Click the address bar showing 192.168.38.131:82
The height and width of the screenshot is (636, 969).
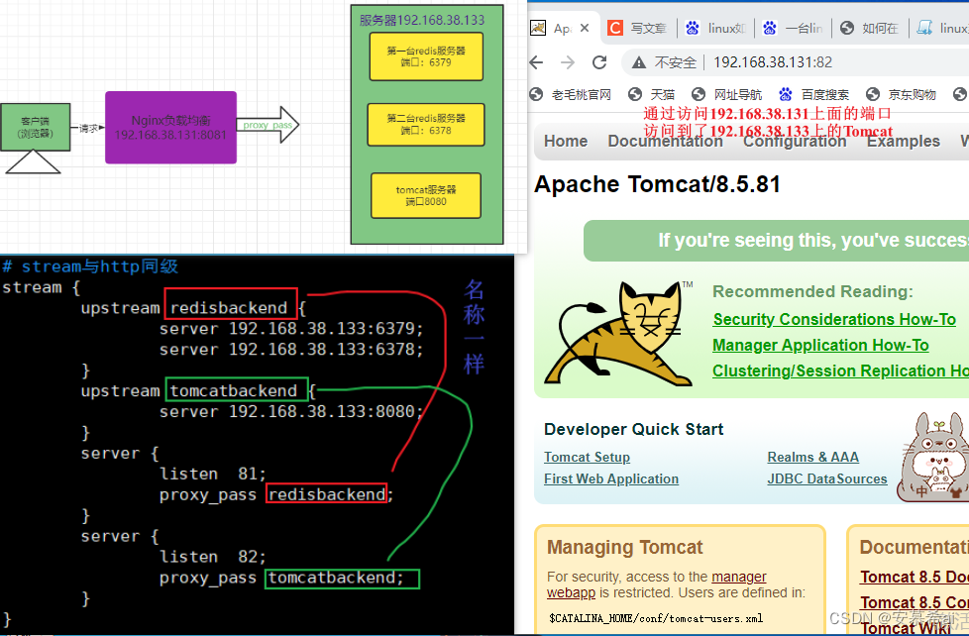(773, 62)
